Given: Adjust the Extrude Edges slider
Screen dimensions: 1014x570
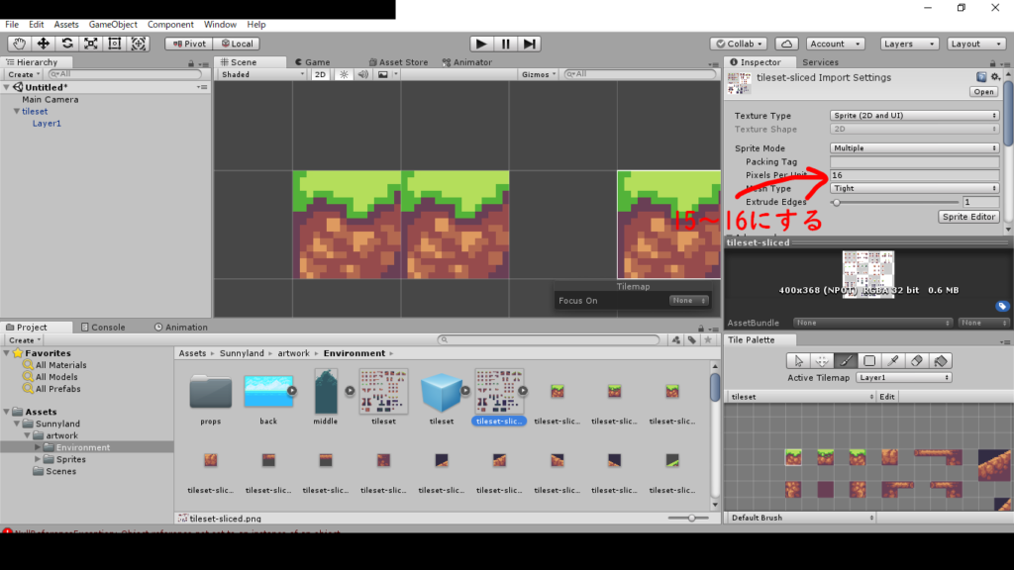Looking at the screenshot, I should (x=838, y=202).
